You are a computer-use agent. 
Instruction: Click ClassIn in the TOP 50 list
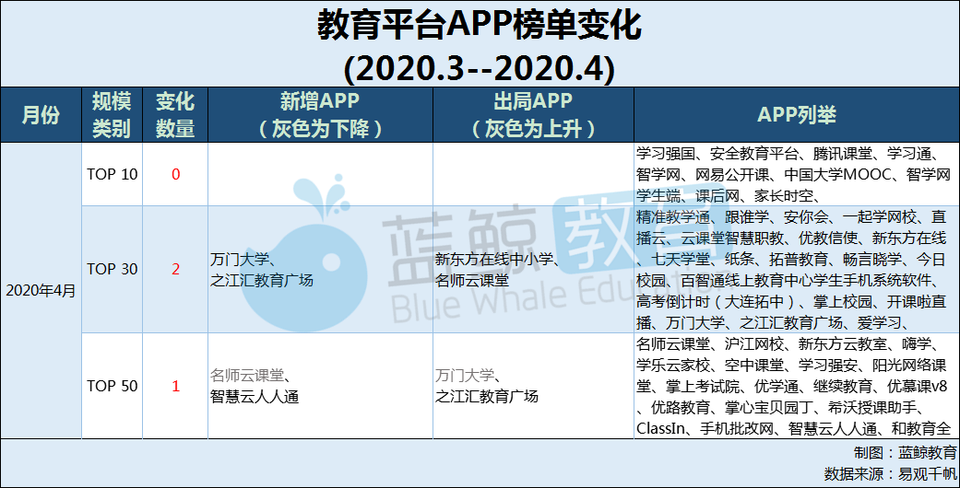tap(660, 429)
